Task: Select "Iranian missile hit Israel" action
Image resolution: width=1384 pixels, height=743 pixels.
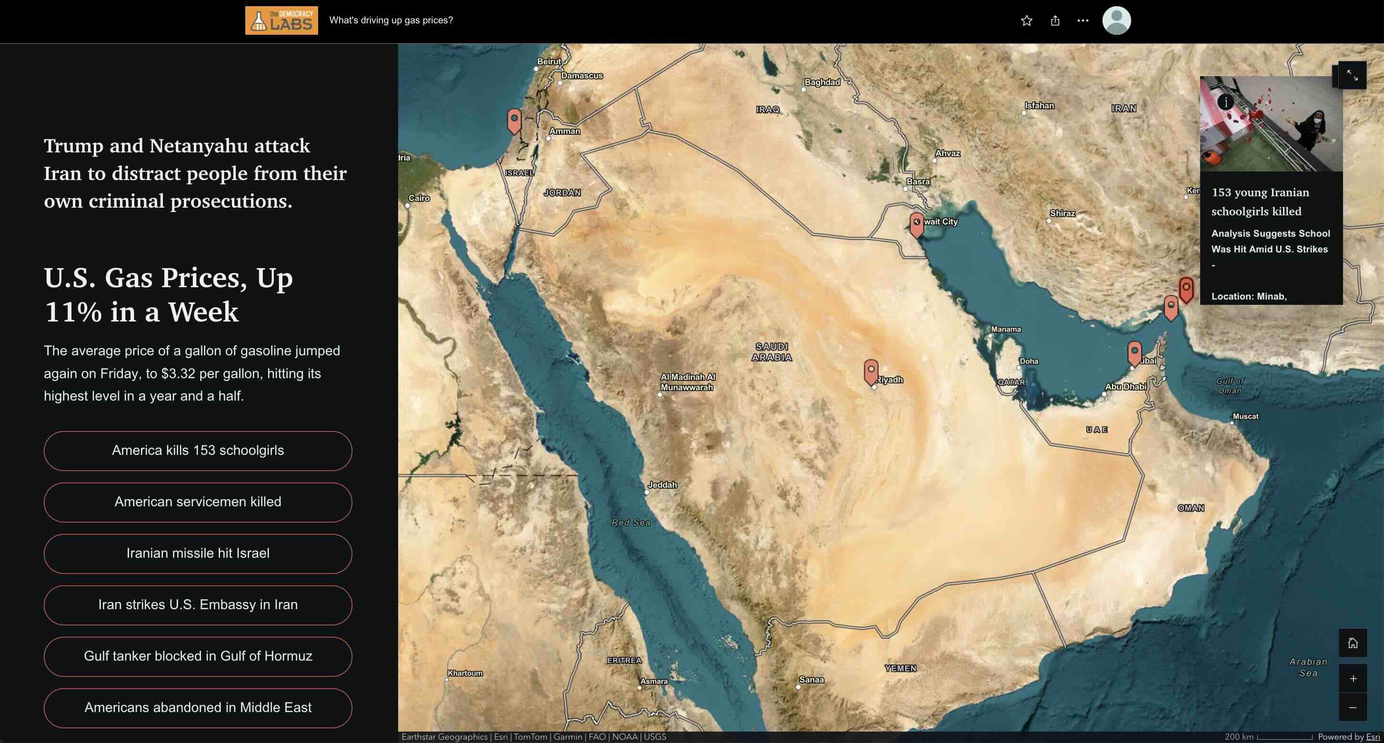Action: point(198,553)
